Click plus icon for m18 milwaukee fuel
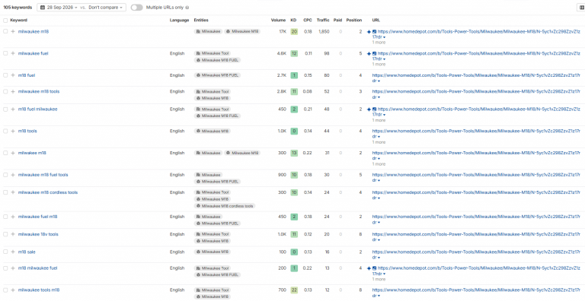Image resolution: width=585 pixels, height=301 pixels. pos(13,268)
